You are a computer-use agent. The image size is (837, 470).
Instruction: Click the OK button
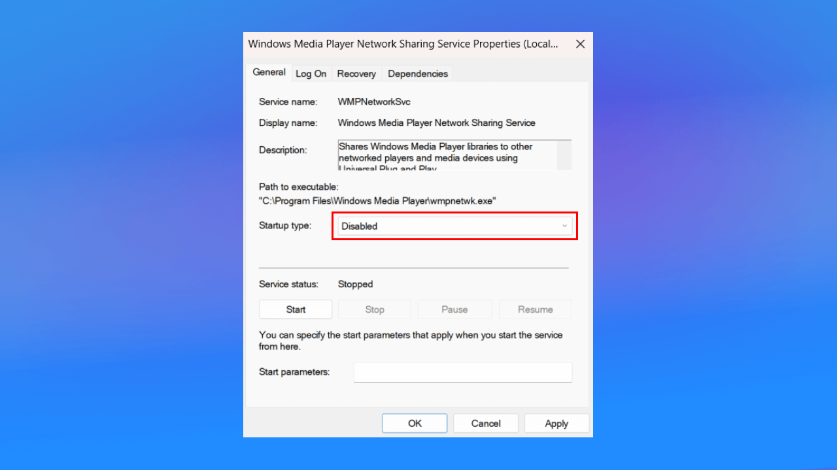(415, 423)
